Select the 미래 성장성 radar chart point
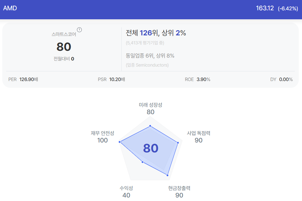This screenshot has height=201, width=302. tap(150, 126)
